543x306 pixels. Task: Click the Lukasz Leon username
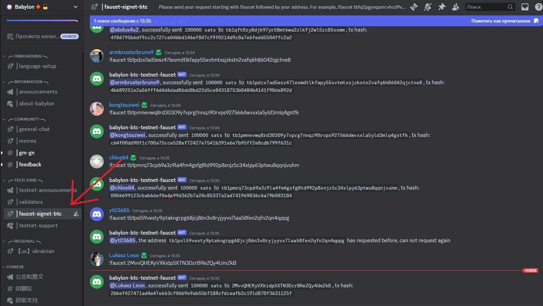(124, 255)
